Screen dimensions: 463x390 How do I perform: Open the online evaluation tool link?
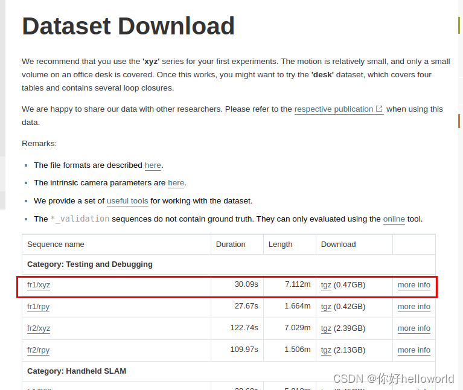394,219
